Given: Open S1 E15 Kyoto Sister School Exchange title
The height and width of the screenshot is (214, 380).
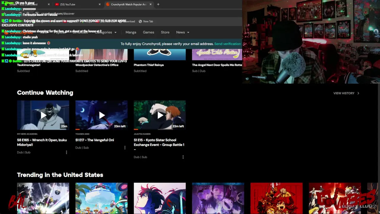Looking at the screenshot, I should tap(159, 145).
